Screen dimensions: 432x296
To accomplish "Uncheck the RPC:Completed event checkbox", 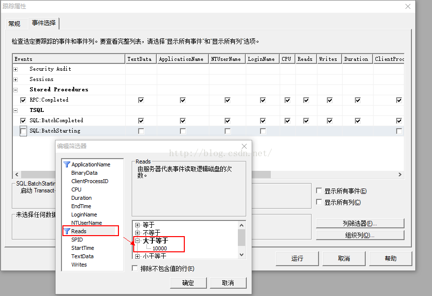I will click(23, 100).
